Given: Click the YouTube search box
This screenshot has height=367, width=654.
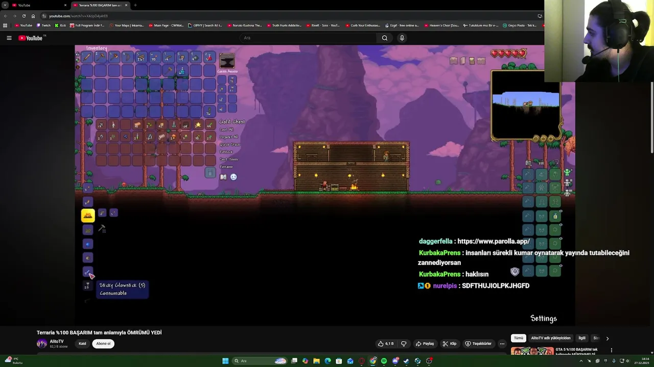Looking at the screenshot, I should tap(309, 38).
